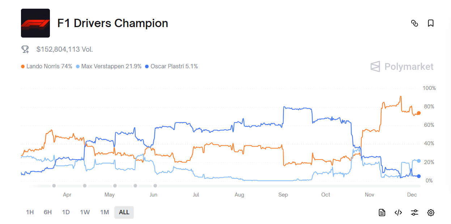This screenshot has width=451, height=224.
Task: Click the timeline marker nearest the Jun label
Action: (x=155, y=186)
